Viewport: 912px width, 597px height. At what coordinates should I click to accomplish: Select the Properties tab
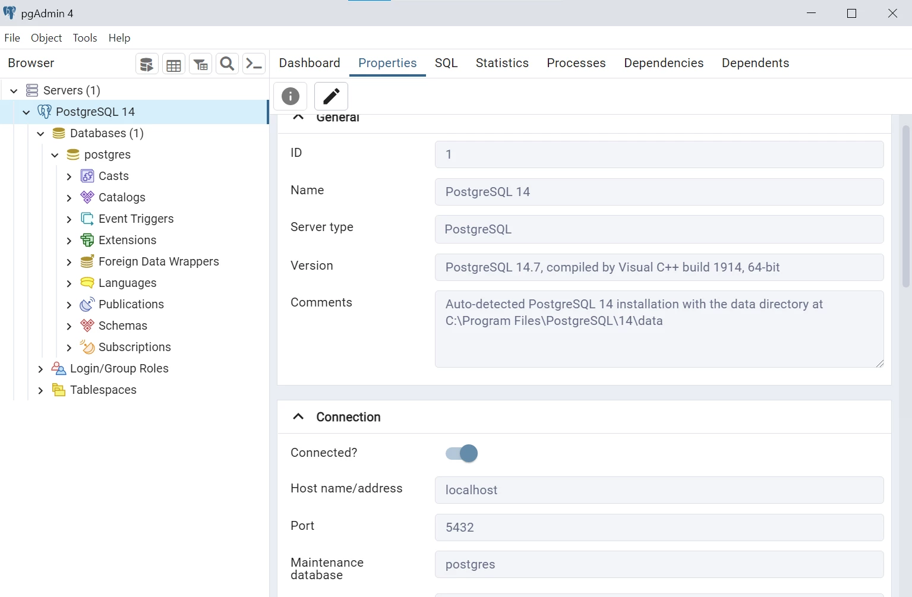click(x=387, y=63)
